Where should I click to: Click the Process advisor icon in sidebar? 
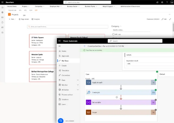point(60,94)
